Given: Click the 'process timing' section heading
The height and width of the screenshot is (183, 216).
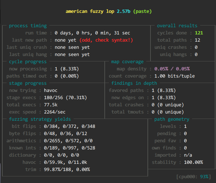Looking at the screenshot, I should coord(28,26).
